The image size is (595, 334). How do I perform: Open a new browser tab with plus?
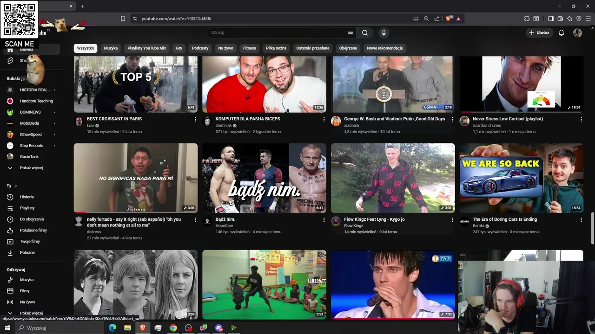pos(82,6)
